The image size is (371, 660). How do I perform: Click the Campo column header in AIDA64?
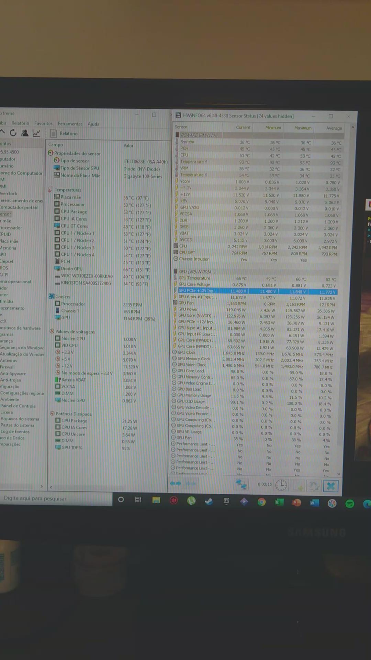[x=56, y=145]
